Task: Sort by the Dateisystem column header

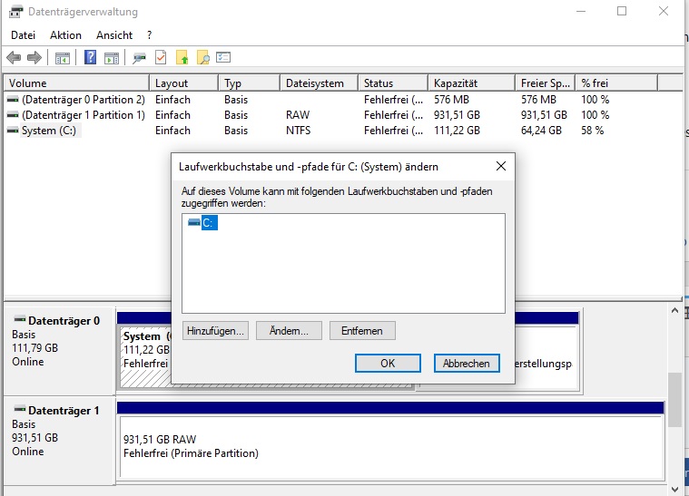Action: [x=319, y=83]
